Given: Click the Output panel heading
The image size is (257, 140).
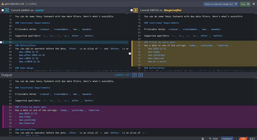Looking at the screenshot, I should click(x=6, y=75).
